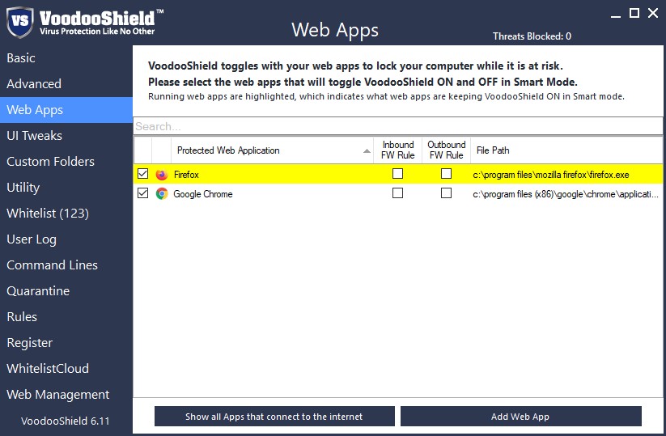Enable Outbound FW Rule for Firefox

tap(446, 174)
